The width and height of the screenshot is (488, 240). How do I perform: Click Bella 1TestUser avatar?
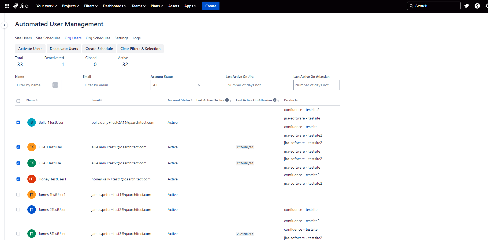tap(32, 122)
